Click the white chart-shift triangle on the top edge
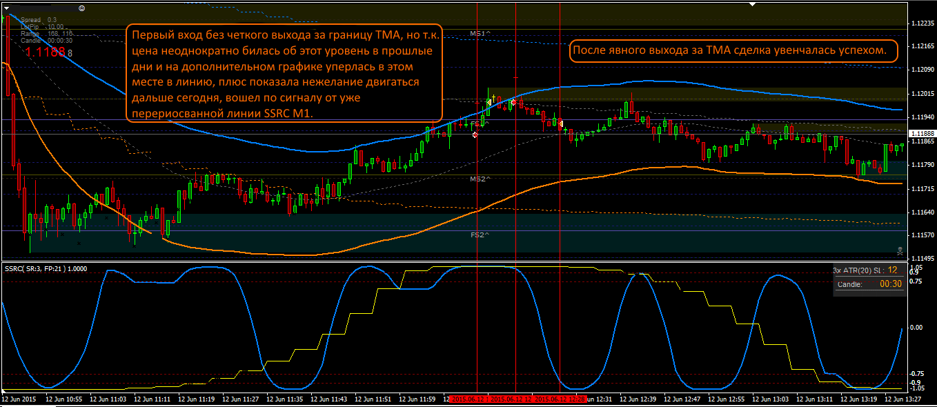The width and height of the screenshot is (937, 407). tap(753, 4)
